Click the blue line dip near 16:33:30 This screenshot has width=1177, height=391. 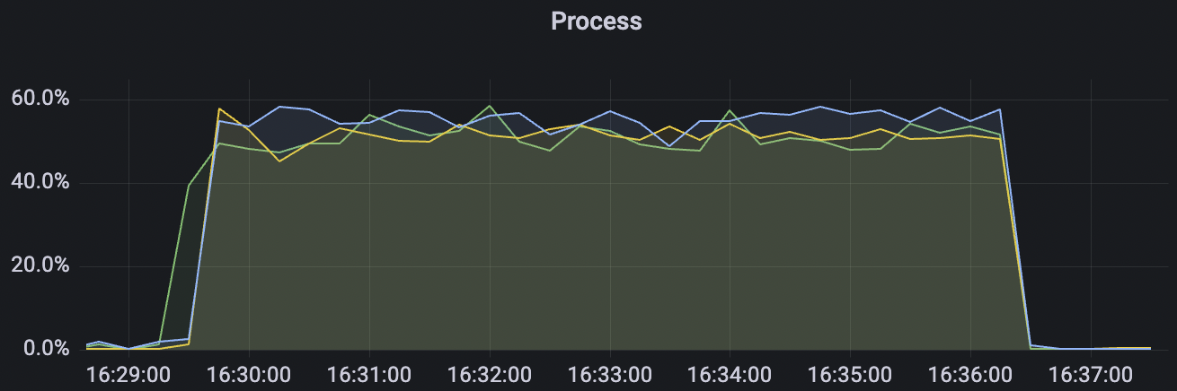click(669, 145)
